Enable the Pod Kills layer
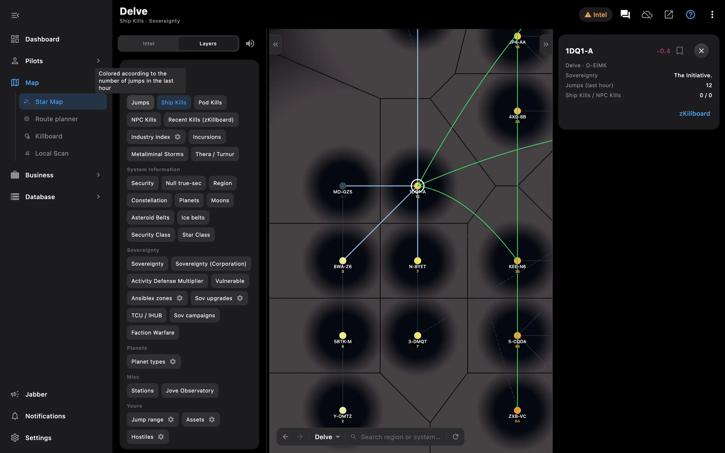The image size is (725, 453). pos(210,102)
